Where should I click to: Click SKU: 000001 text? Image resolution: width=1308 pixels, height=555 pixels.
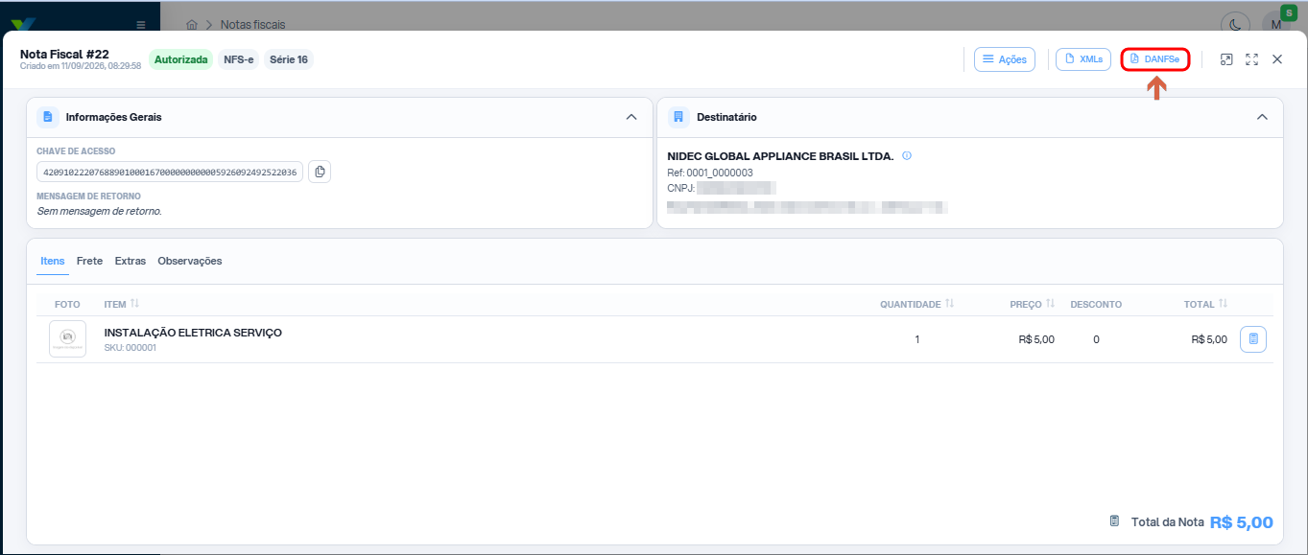131,348
